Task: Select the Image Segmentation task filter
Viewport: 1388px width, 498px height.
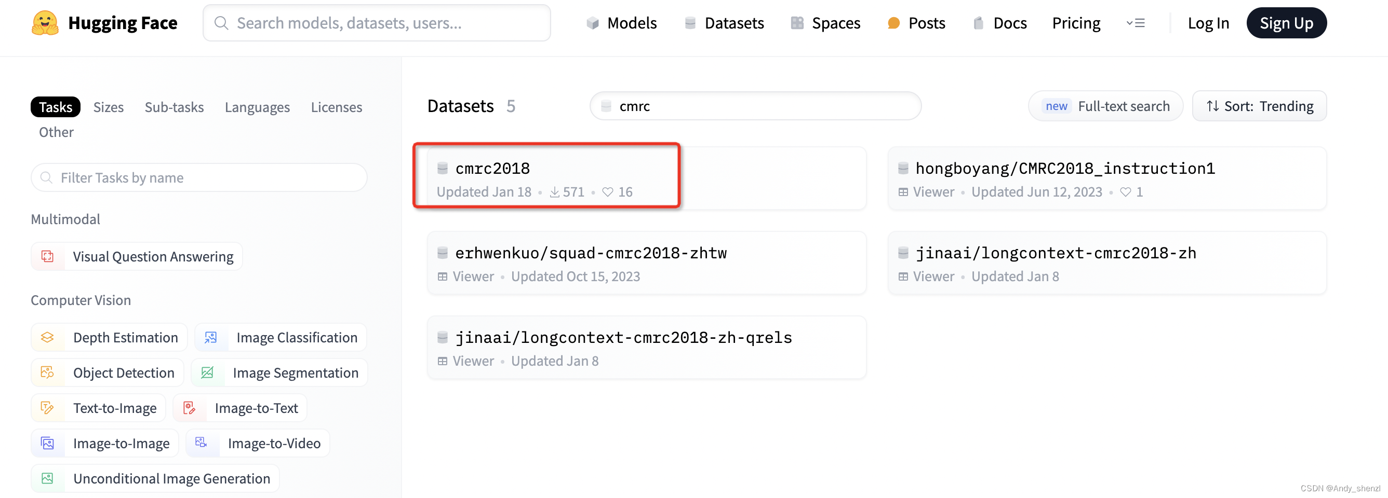Action: pyautogui.click(x=279, y=372)
